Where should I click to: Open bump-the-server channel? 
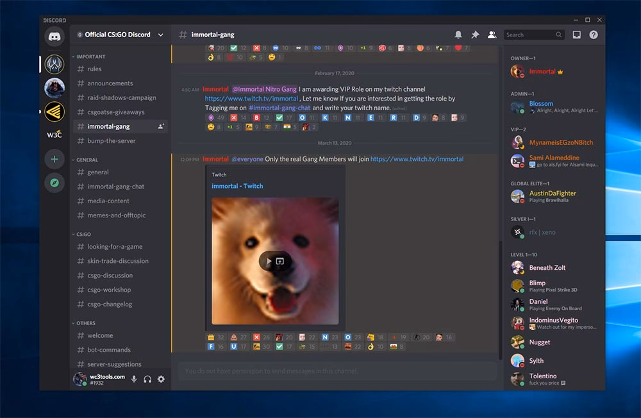click(121, 140)
